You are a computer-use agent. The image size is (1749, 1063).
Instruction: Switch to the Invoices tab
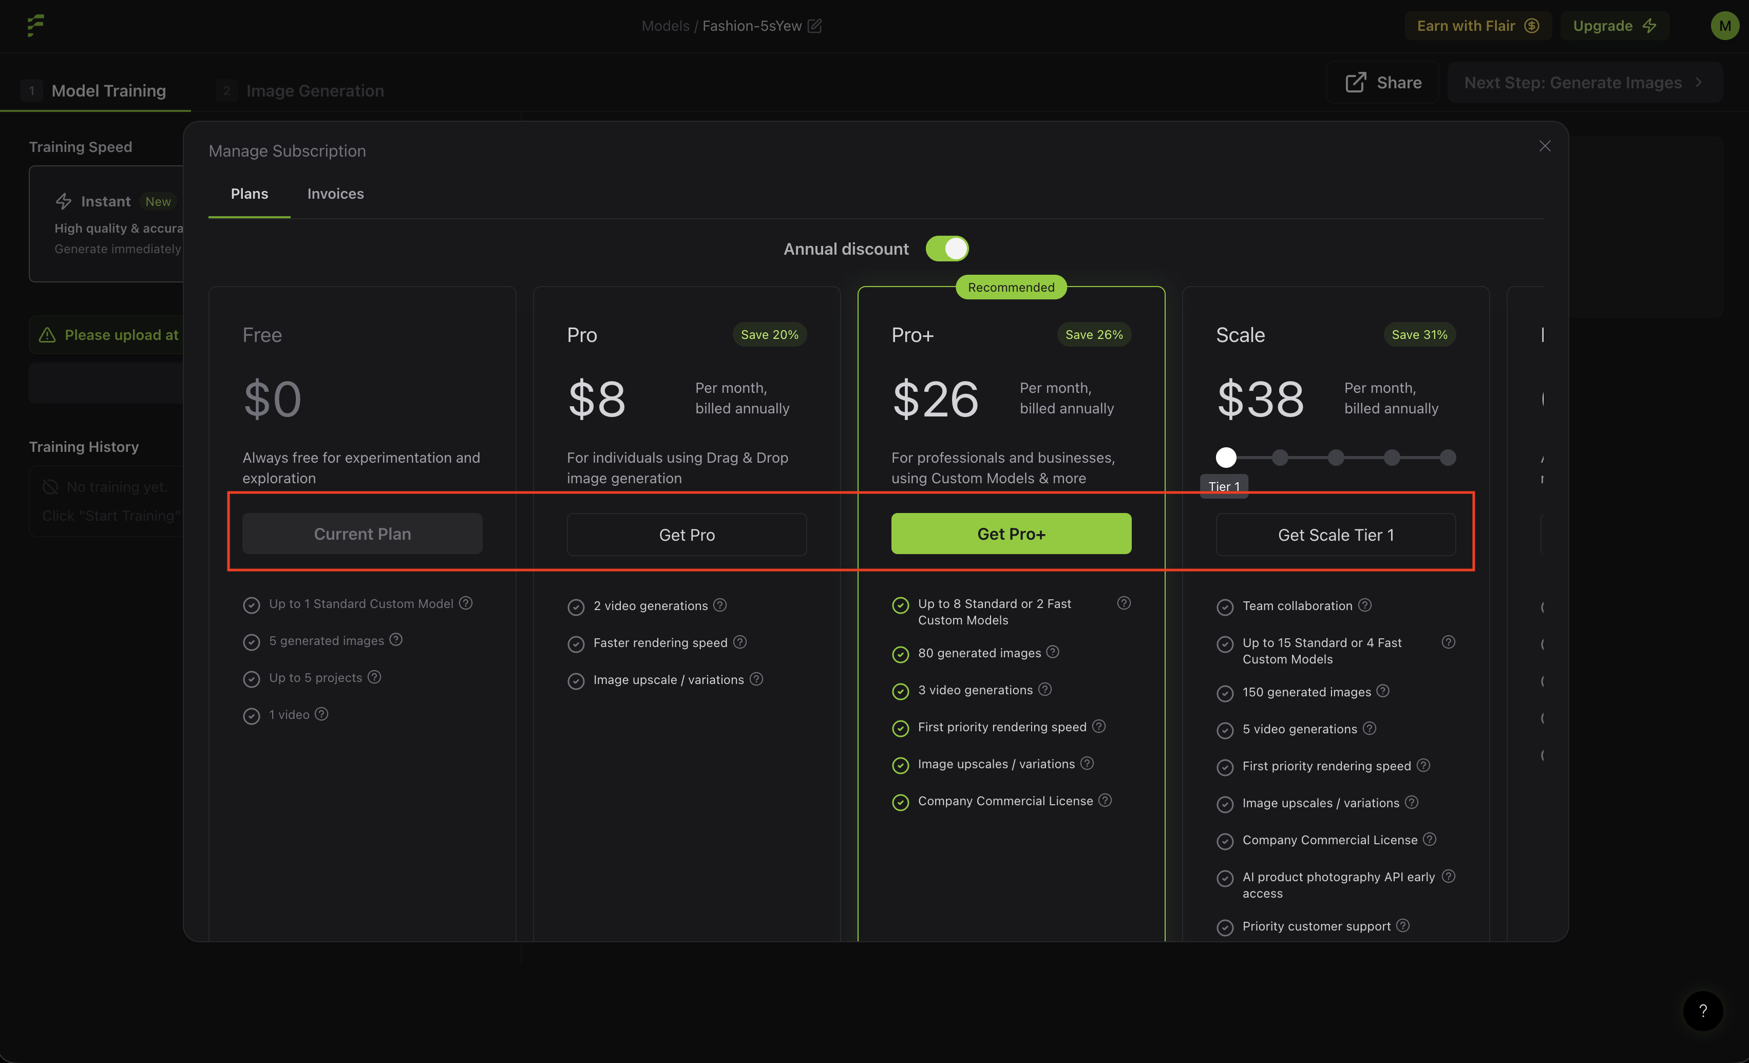(335, 194)
